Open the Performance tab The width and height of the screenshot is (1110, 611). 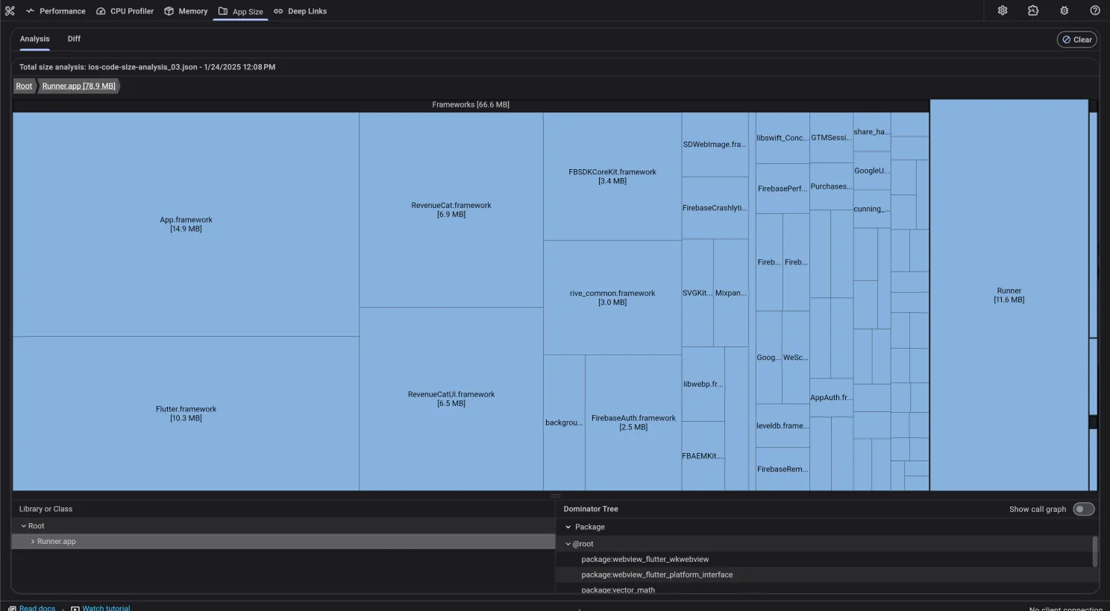55,11
